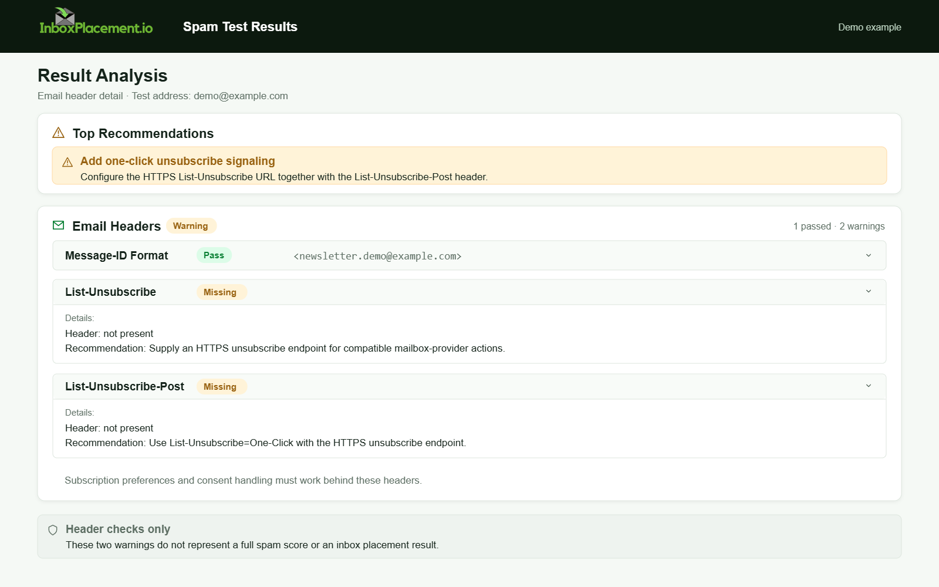Click the Spam Test Results header title

(240, 26)
